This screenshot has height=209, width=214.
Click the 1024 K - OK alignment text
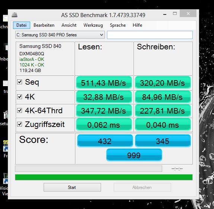pos(32,65)
